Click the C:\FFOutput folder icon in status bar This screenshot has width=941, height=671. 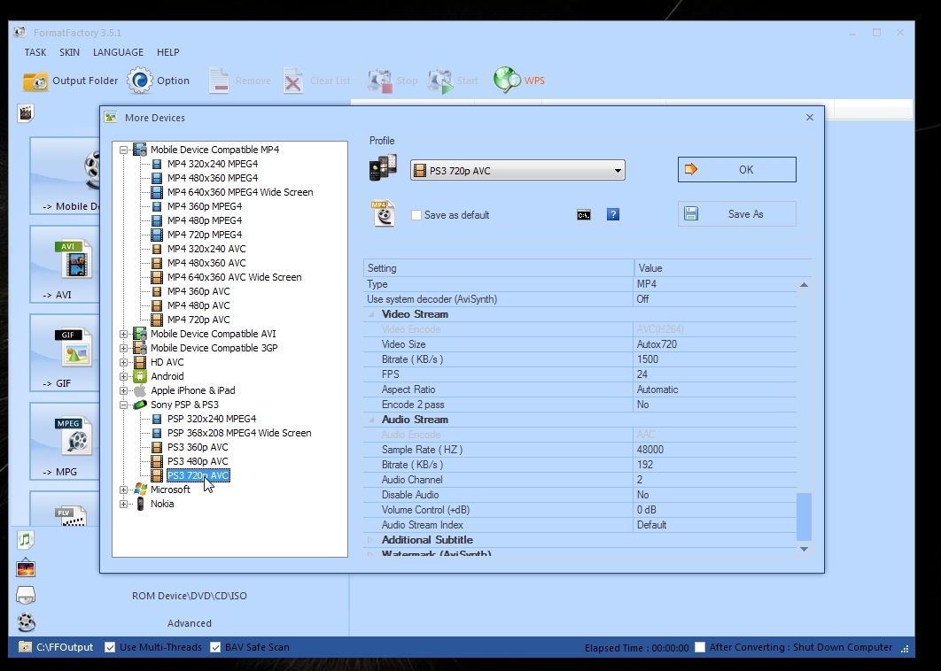coord(25,647)
